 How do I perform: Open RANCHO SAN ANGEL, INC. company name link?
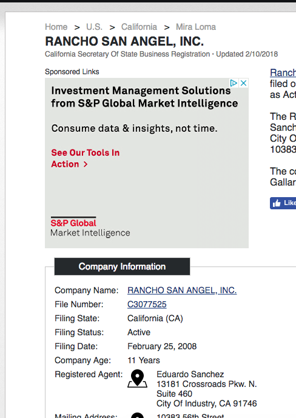pyautogui.click(x=182, y=290)
